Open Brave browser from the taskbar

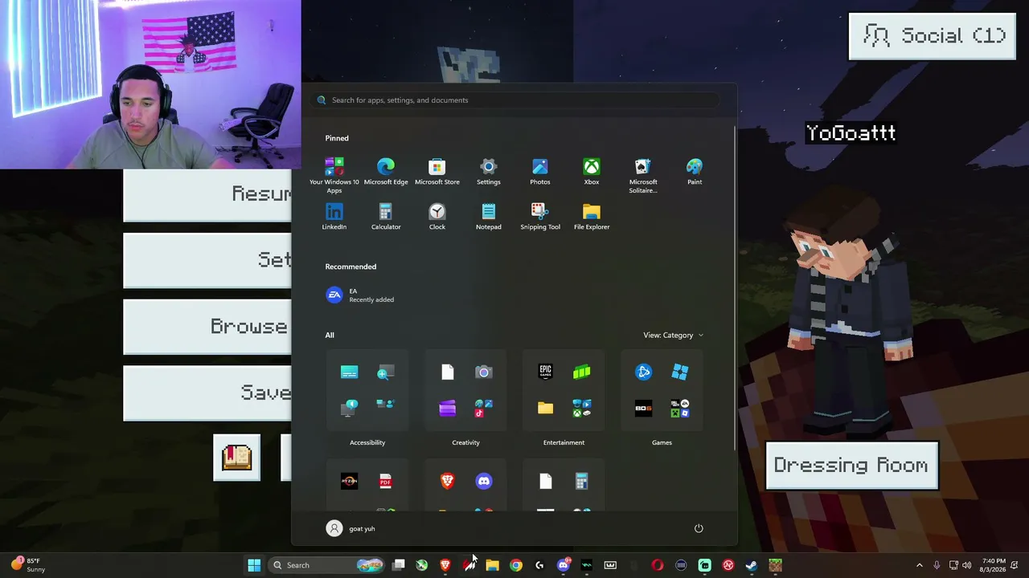coord(445,565)
